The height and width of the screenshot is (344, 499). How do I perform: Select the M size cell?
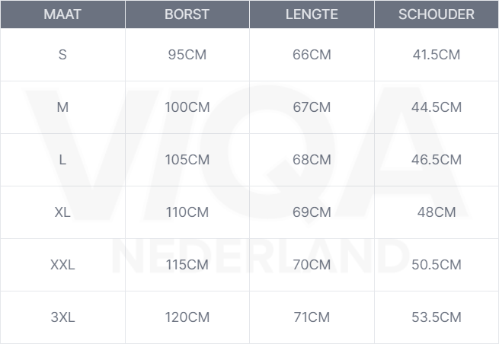coord(62,107)
